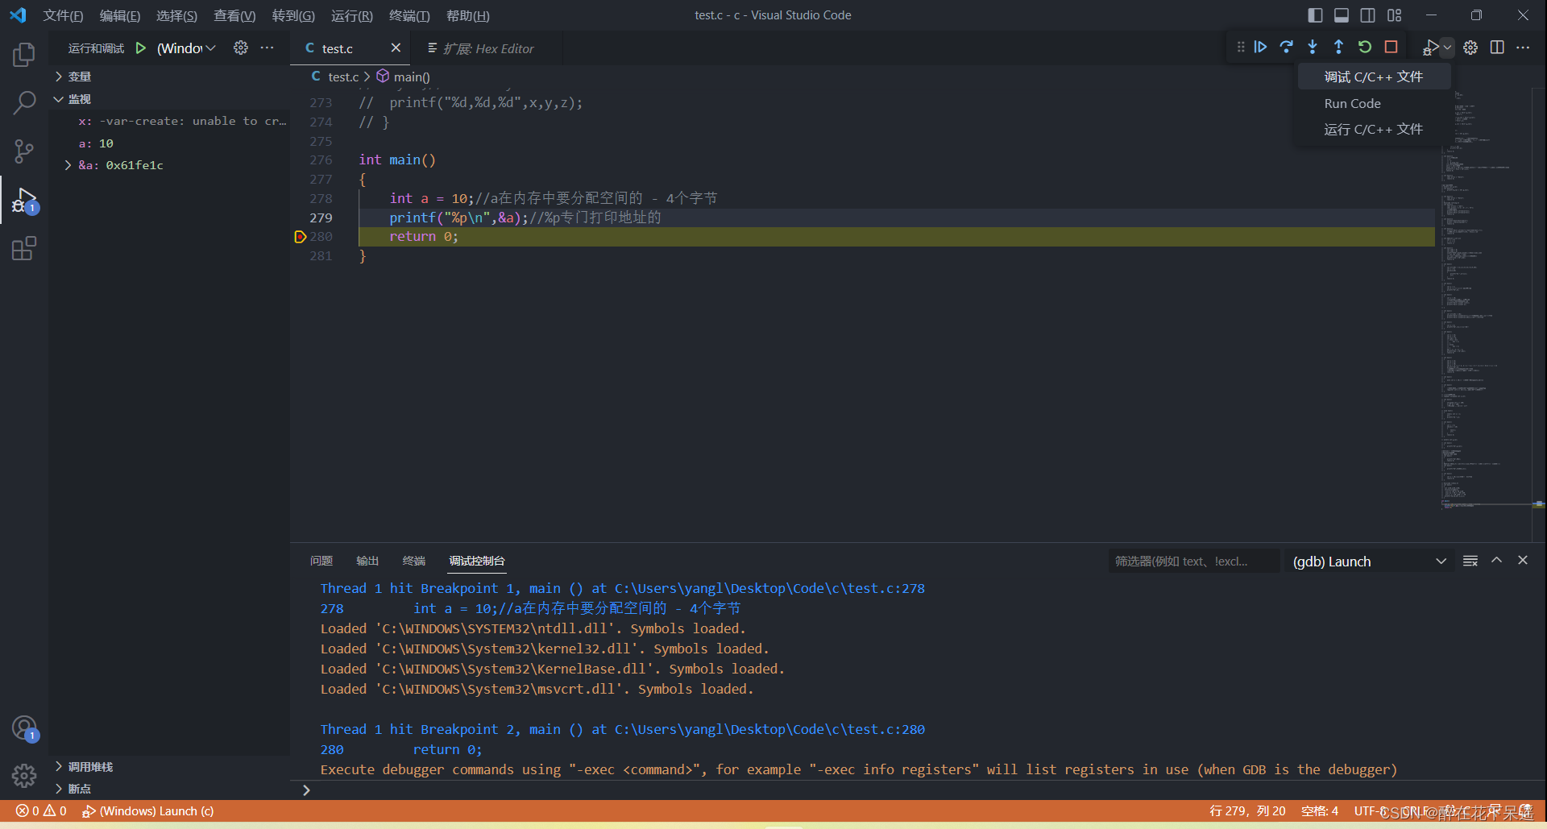Stop the debug session
This screenshot has height=829, width=1547.
(x=1391, y=48)
